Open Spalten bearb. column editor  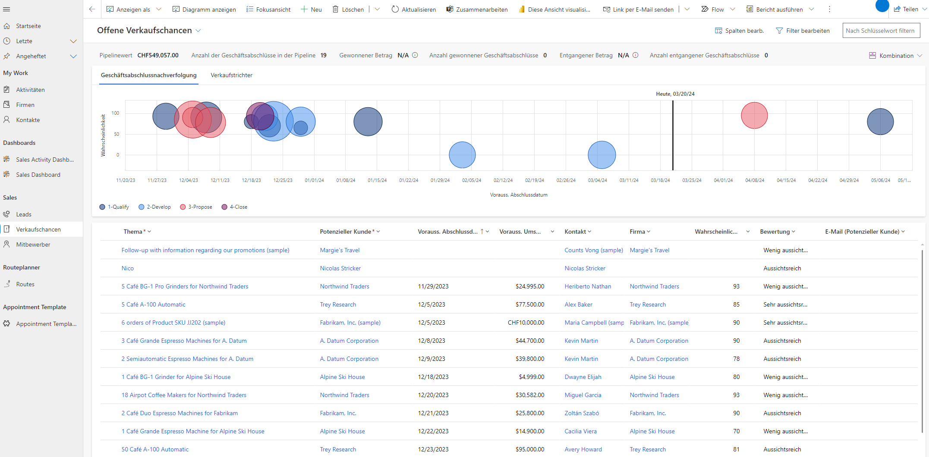pos(739,31)
